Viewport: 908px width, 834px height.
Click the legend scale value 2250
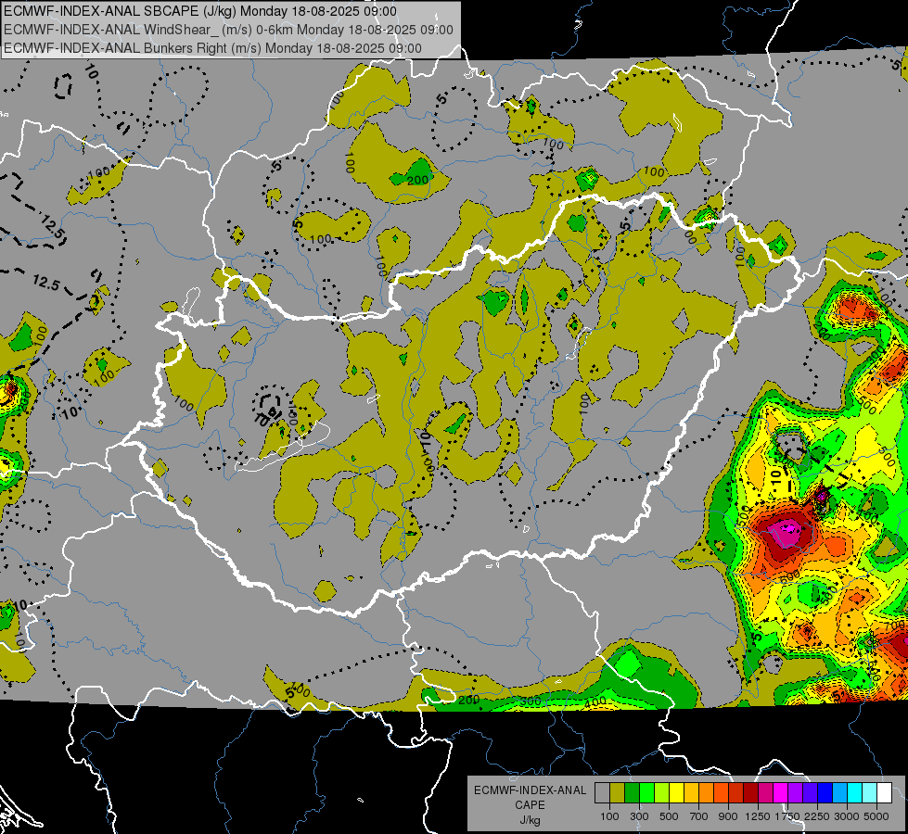[817, 816]
